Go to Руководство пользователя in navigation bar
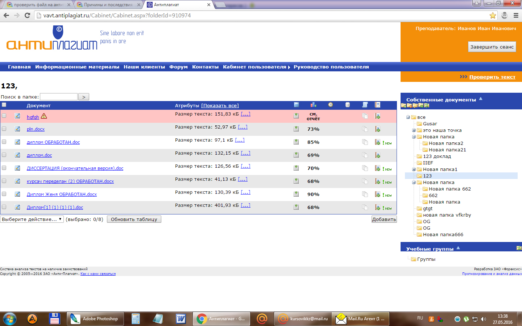Screen dimensions: 522x326 331,67
